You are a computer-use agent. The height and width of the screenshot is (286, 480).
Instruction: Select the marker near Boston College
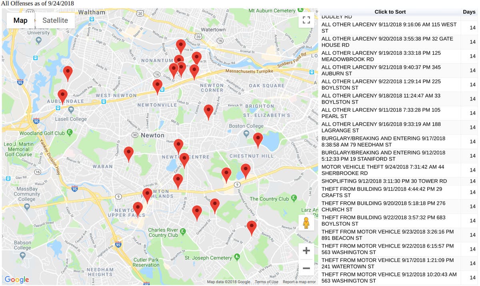pyautogui.click(x=258, y=140)
